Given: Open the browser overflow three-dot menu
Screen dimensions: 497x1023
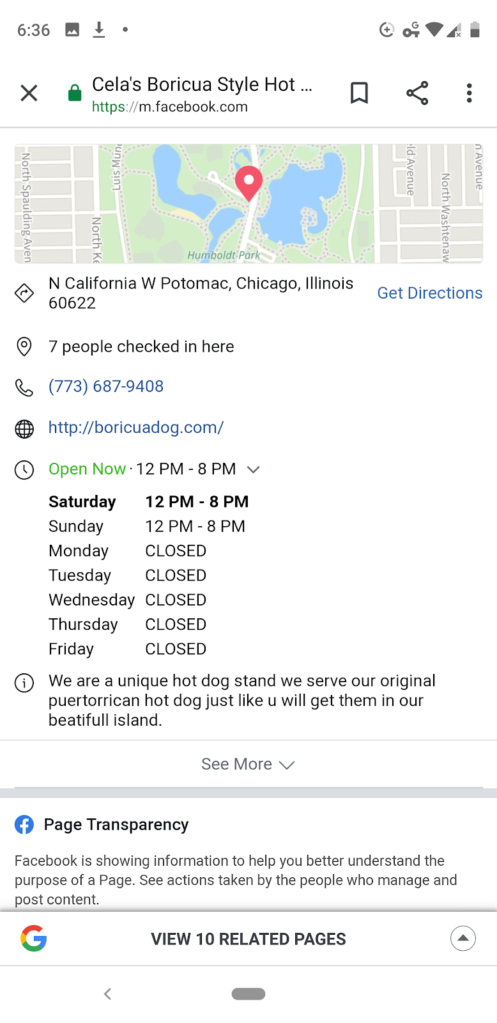Looking at the screenshot, I should tap(469, 93).
